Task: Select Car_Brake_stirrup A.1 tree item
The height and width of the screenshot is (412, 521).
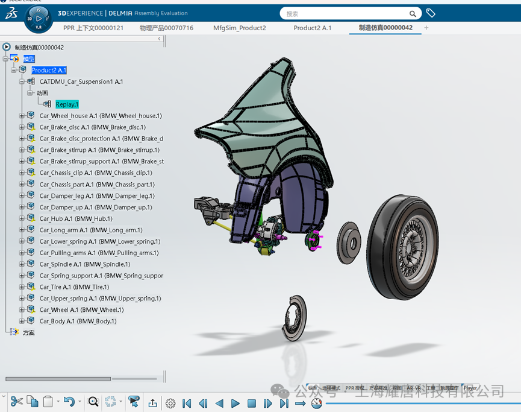Action: (x=99, y=150)
